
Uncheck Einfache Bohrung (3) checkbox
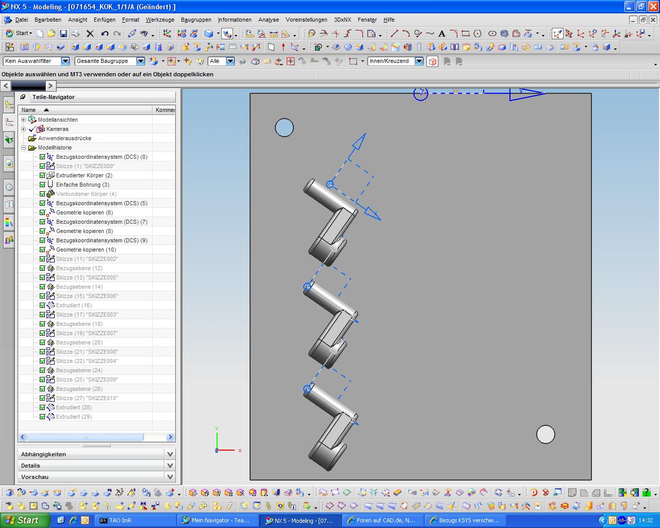(x=42, y=185)
